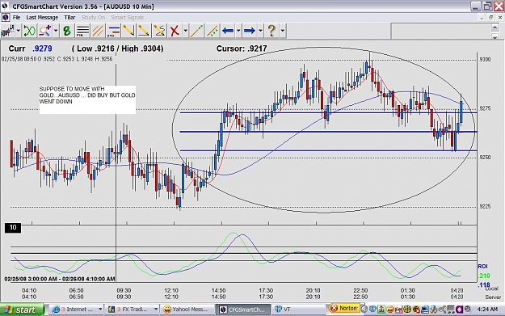Open the File menu
This screenshot has height=316, width=505.
tap(16, 18)
